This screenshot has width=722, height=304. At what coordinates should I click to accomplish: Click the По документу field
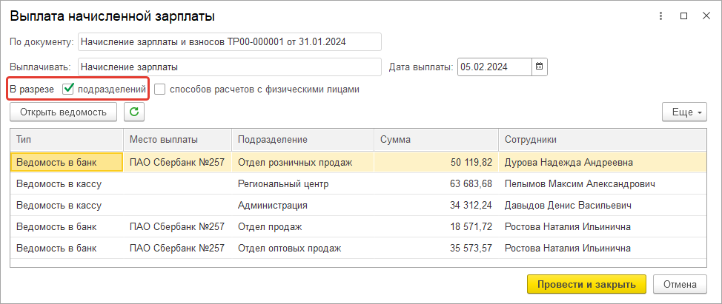[230, 41]
